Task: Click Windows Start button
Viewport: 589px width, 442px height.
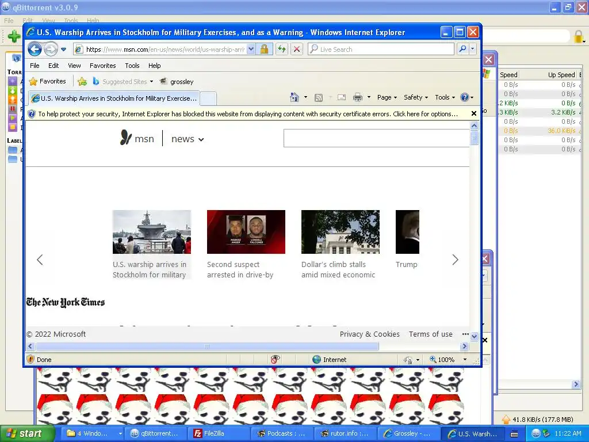Action: tap(28, 433)
